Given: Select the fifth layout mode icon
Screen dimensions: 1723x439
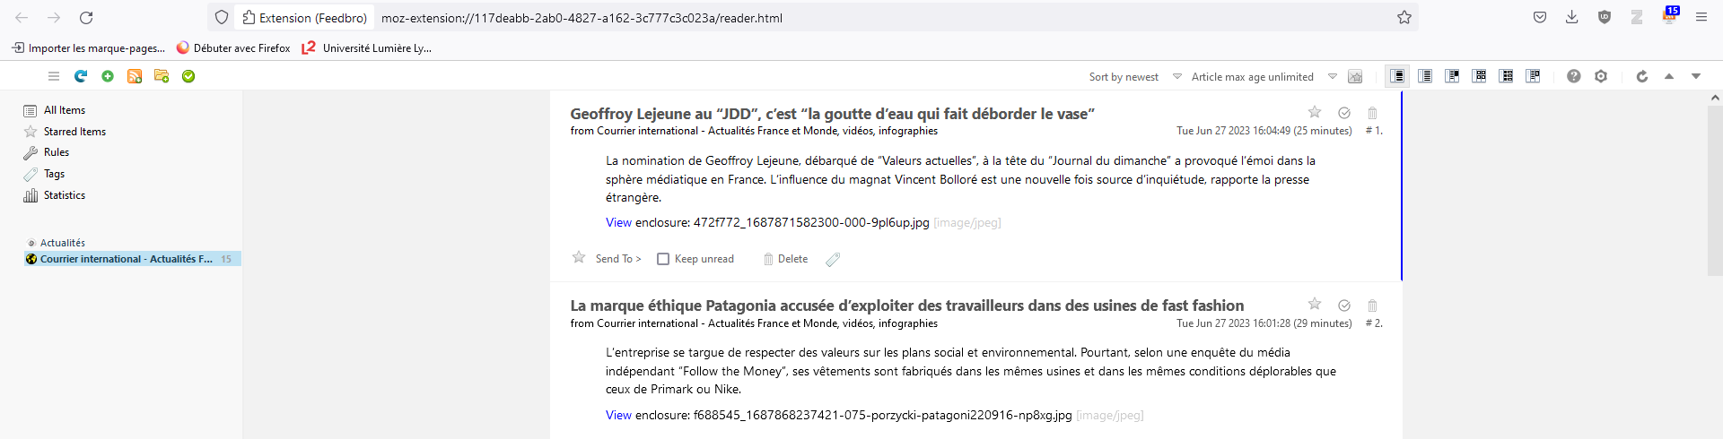Looking at the screenshot, I should point(1507,76).
